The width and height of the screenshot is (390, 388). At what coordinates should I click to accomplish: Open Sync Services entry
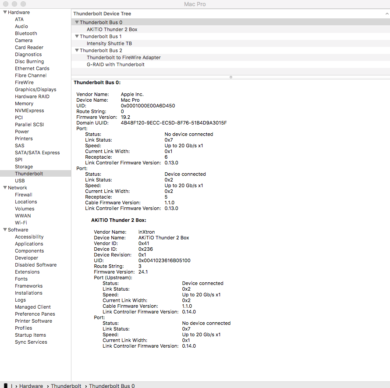pos(31,342)
